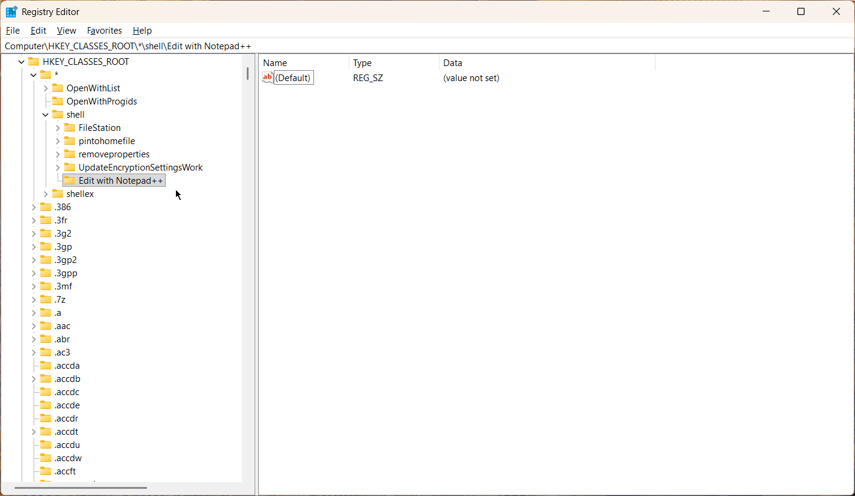Click the HKEY_CLASSES_ROOT folder icon

tap(34, 62)
